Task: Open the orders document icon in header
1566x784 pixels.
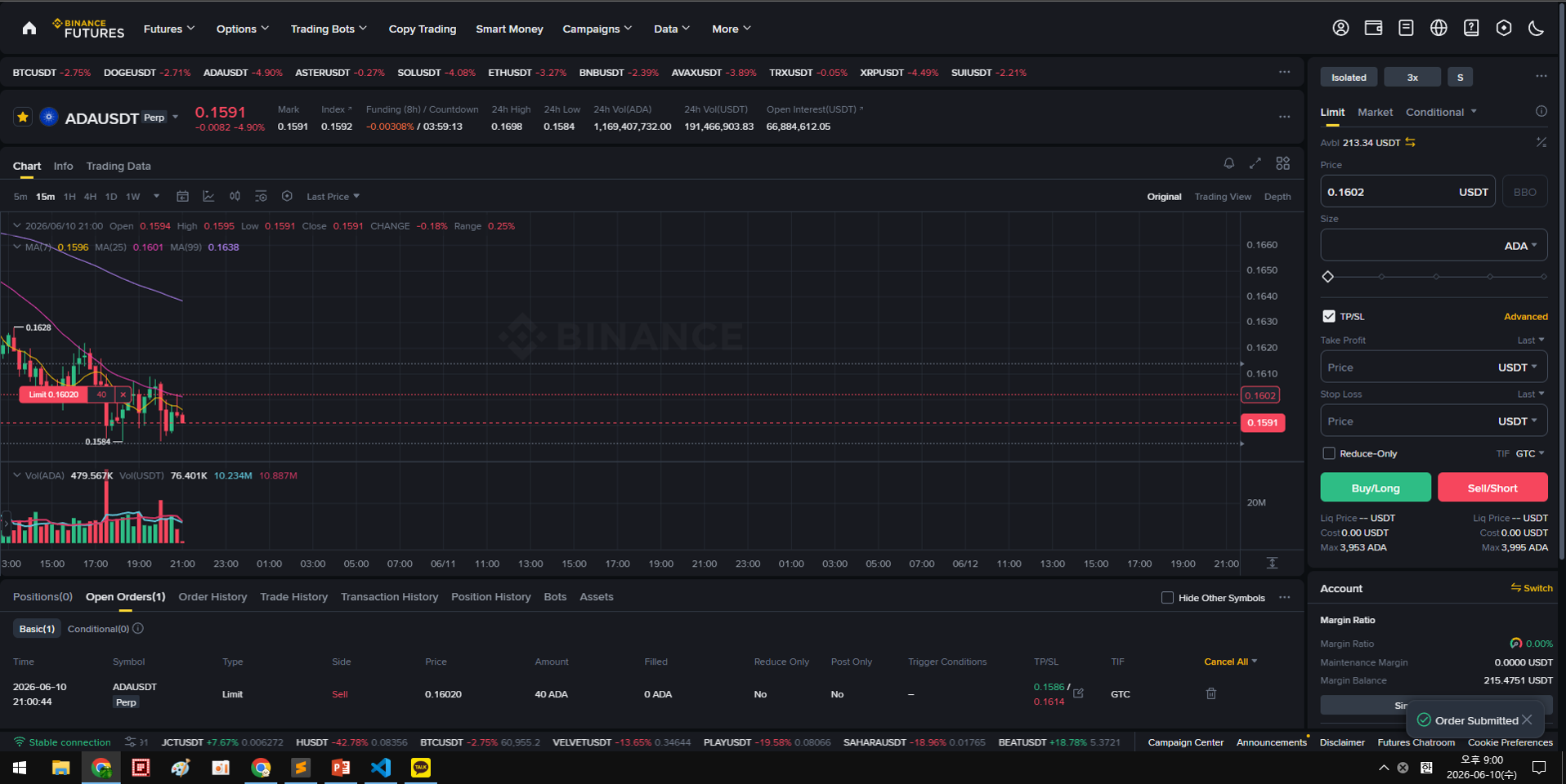Action: (x=1406, y=28)
